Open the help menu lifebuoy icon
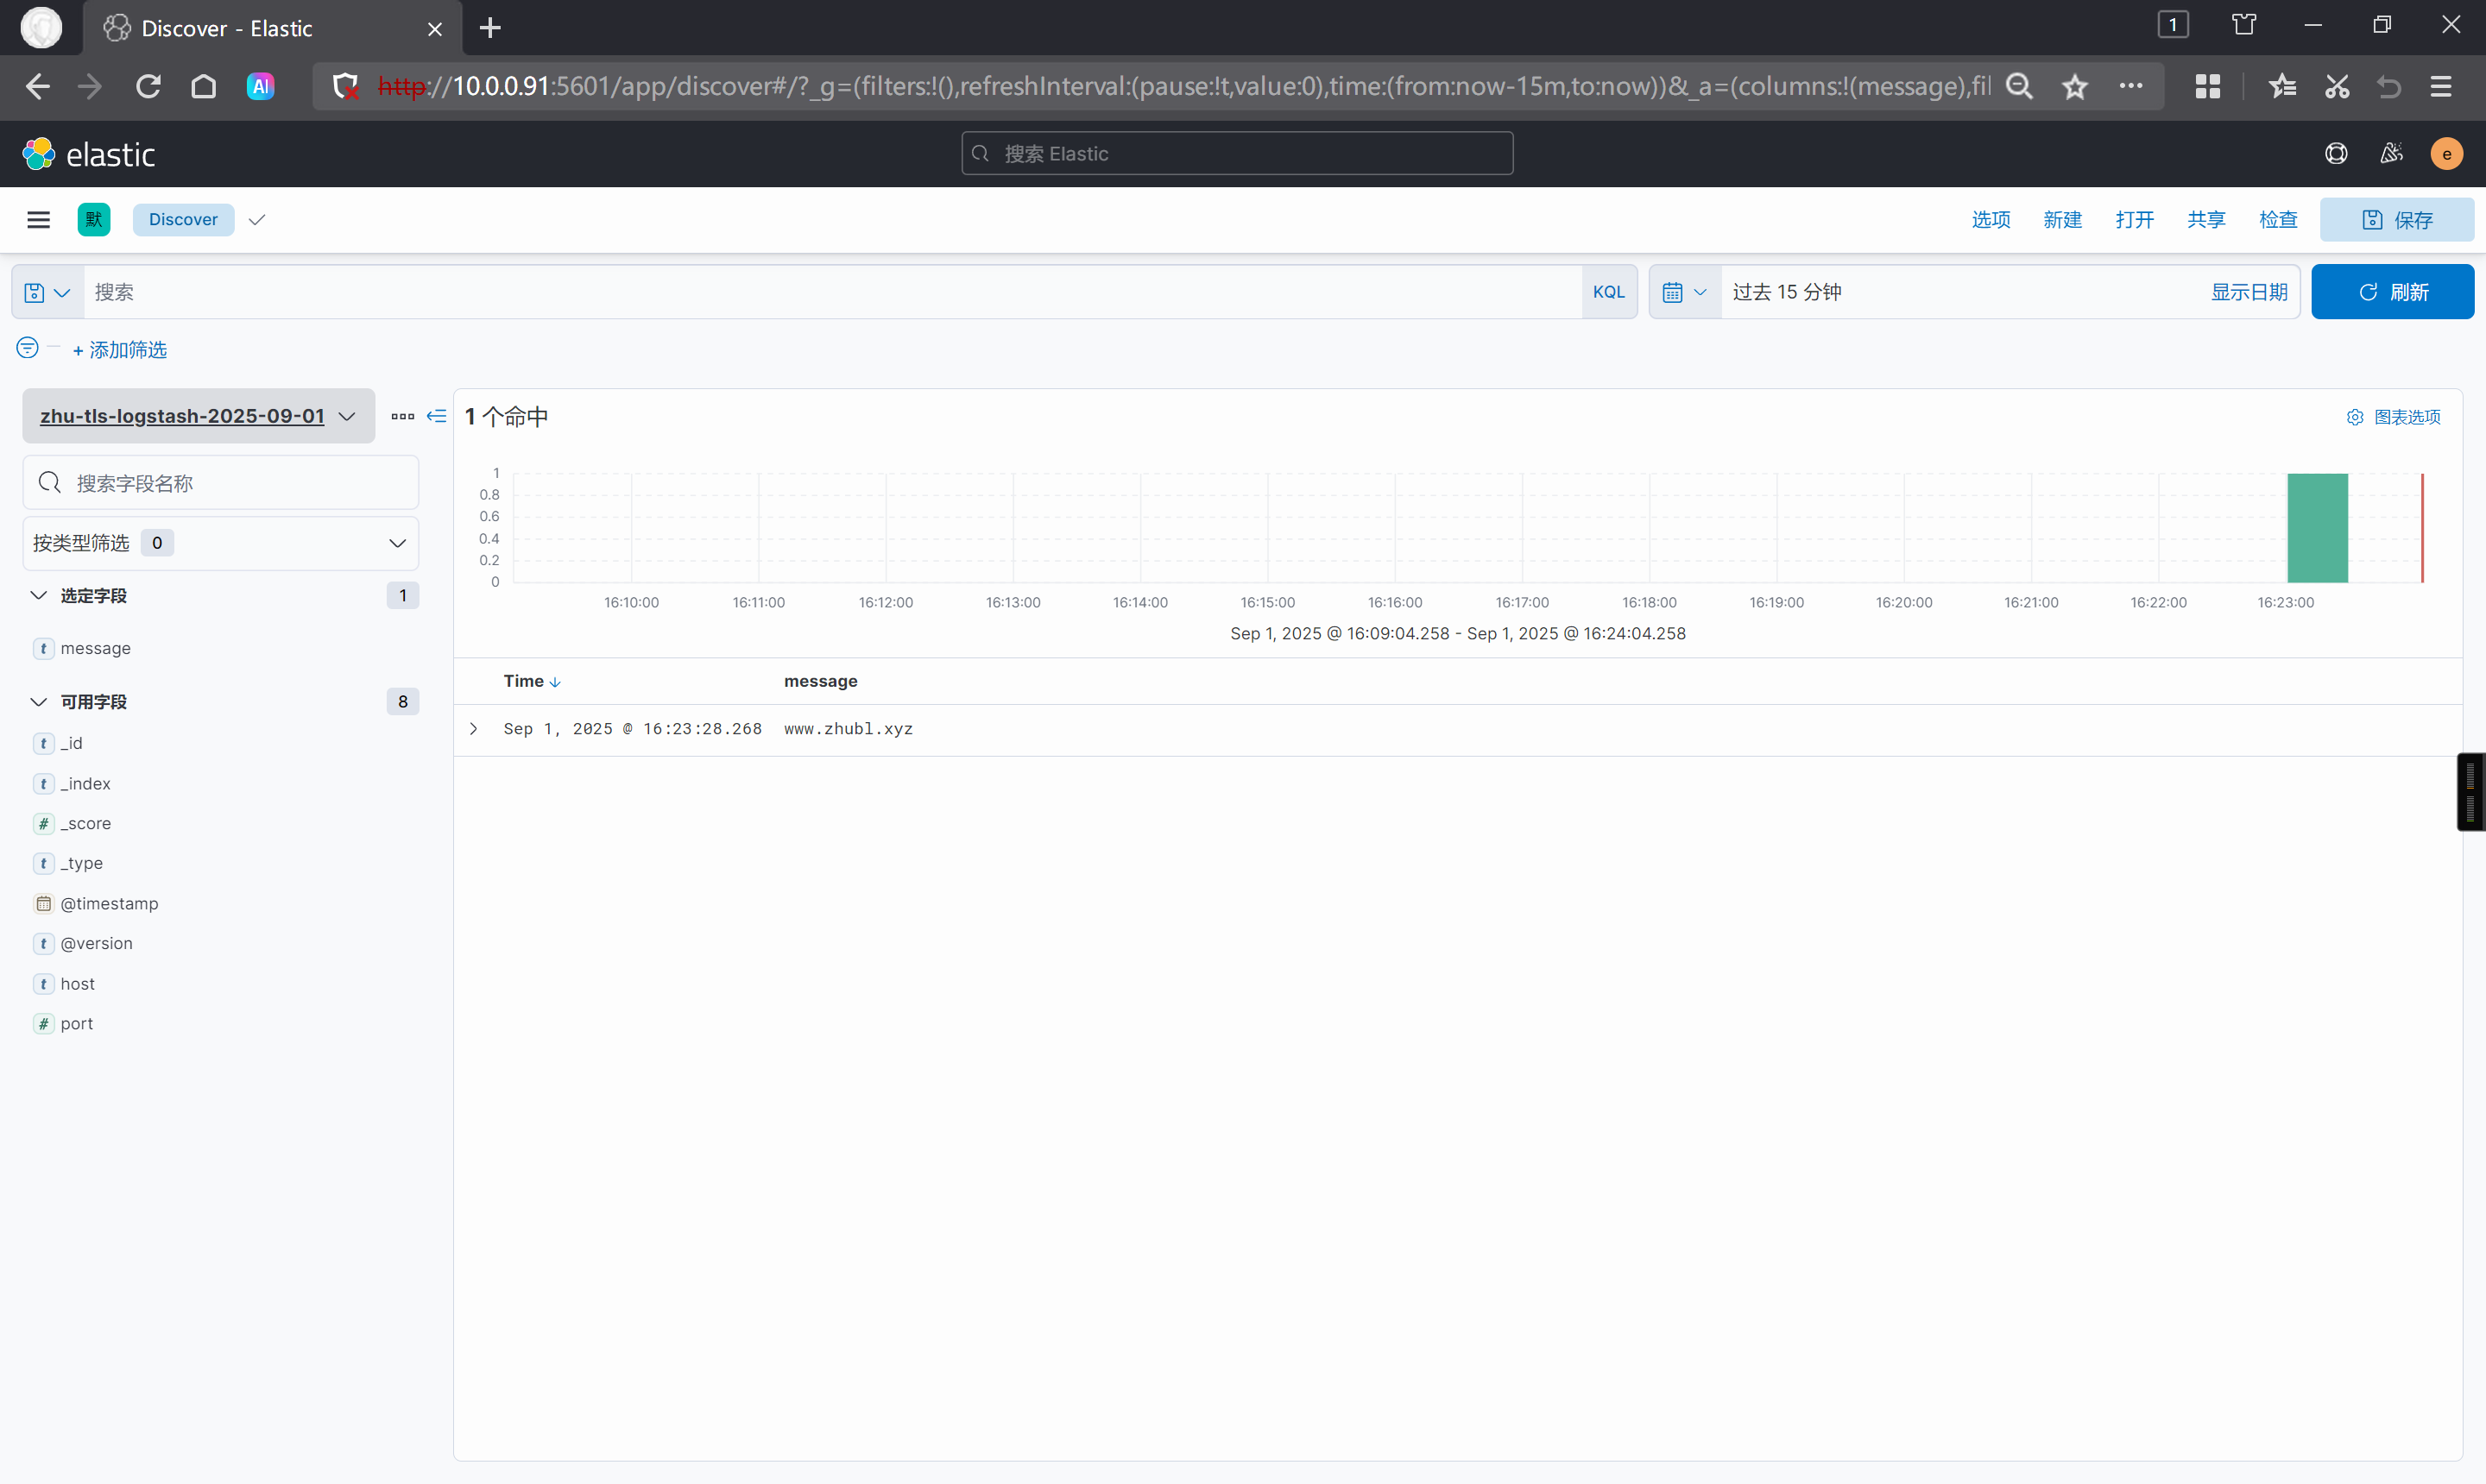The width and height of the screenshot is (2486, 1484). point(2336,153)
